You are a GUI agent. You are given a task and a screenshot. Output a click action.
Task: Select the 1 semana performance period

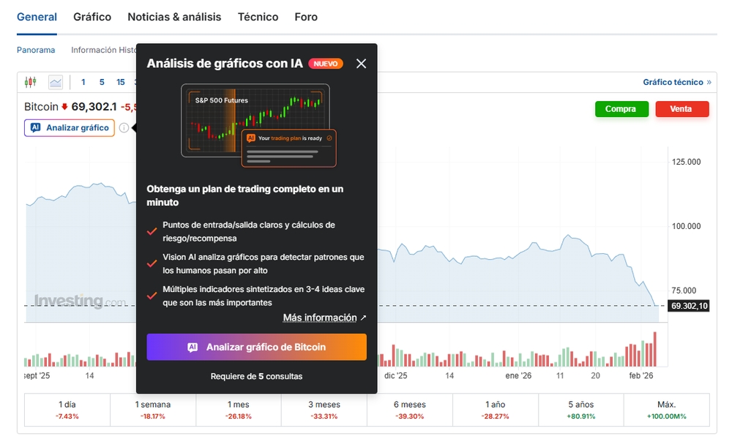click(x=153, y=409)
